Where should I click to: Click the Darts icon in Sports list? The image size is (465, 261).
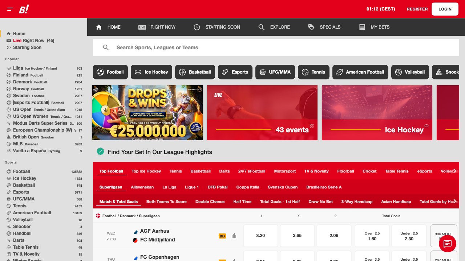click(x=9, y=240)
